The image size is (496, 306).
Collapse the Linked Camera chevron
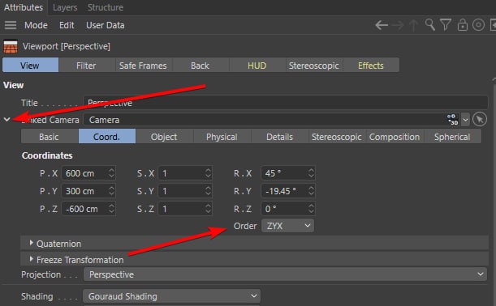(7, 119)
